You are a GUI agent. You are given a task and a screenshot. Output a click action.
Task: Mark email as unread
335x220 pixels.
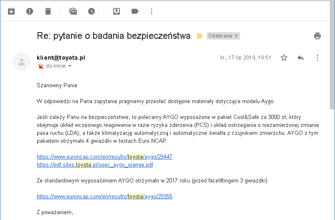(x=73, y=11)
